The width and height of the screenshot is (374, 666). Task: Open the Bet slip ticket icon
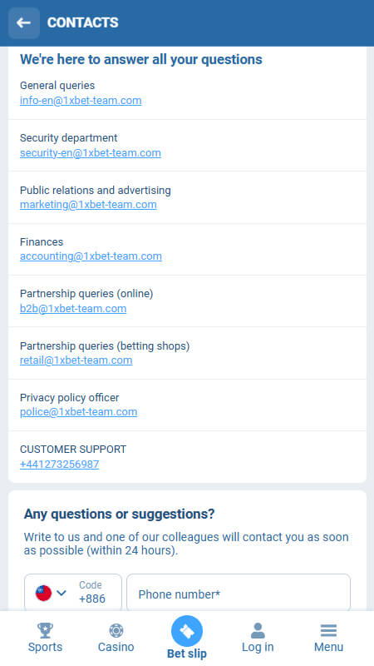click(187, 632)
